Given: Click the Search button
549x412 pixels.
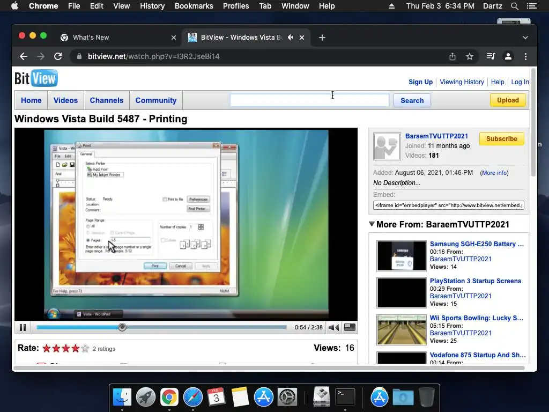Looking at the screenshot, I should [412, 100].
